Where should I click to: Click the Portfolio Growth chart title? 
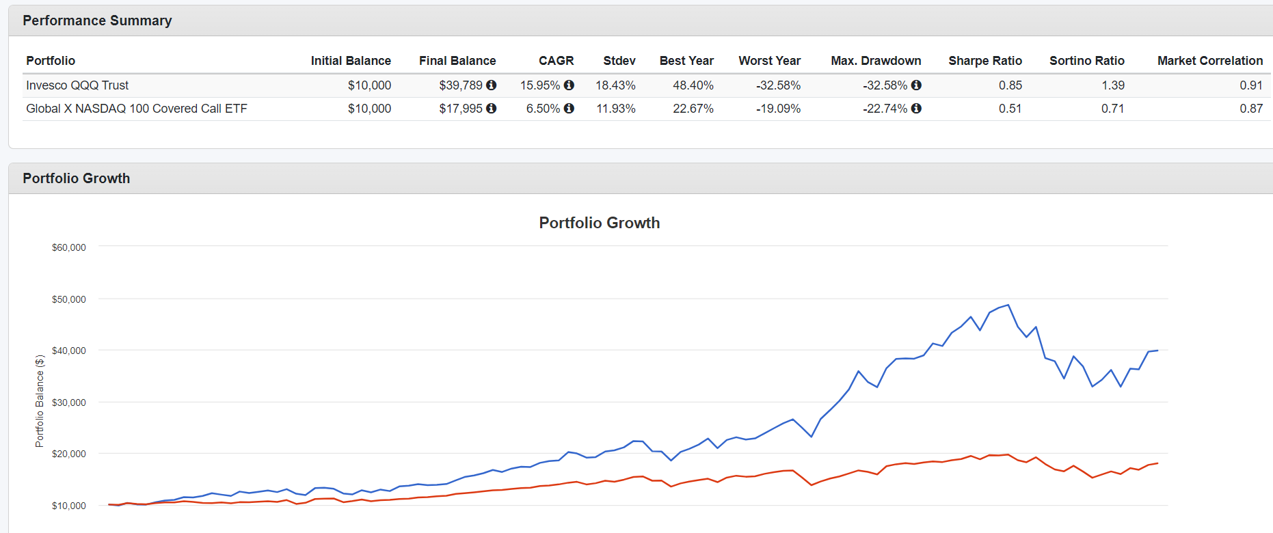click(600, 223)
